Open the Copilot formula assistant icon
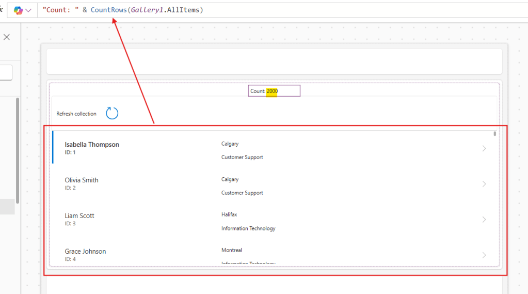528x294 pixels. pyautogui.click(x=18, y=10)
